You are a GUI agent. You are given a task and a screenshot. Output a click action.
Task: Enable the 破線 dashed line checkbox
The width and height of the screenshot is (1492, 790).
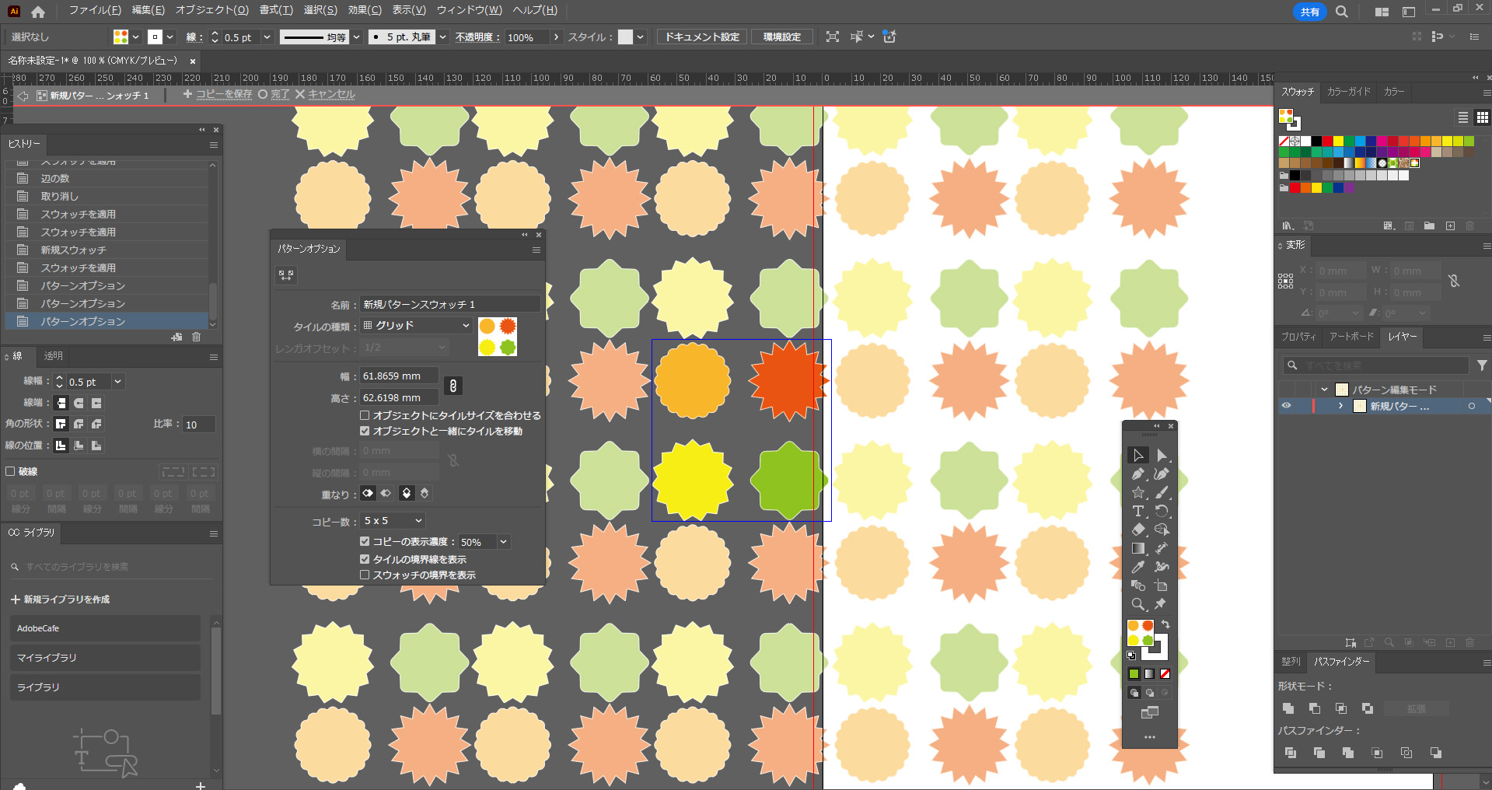11,471
